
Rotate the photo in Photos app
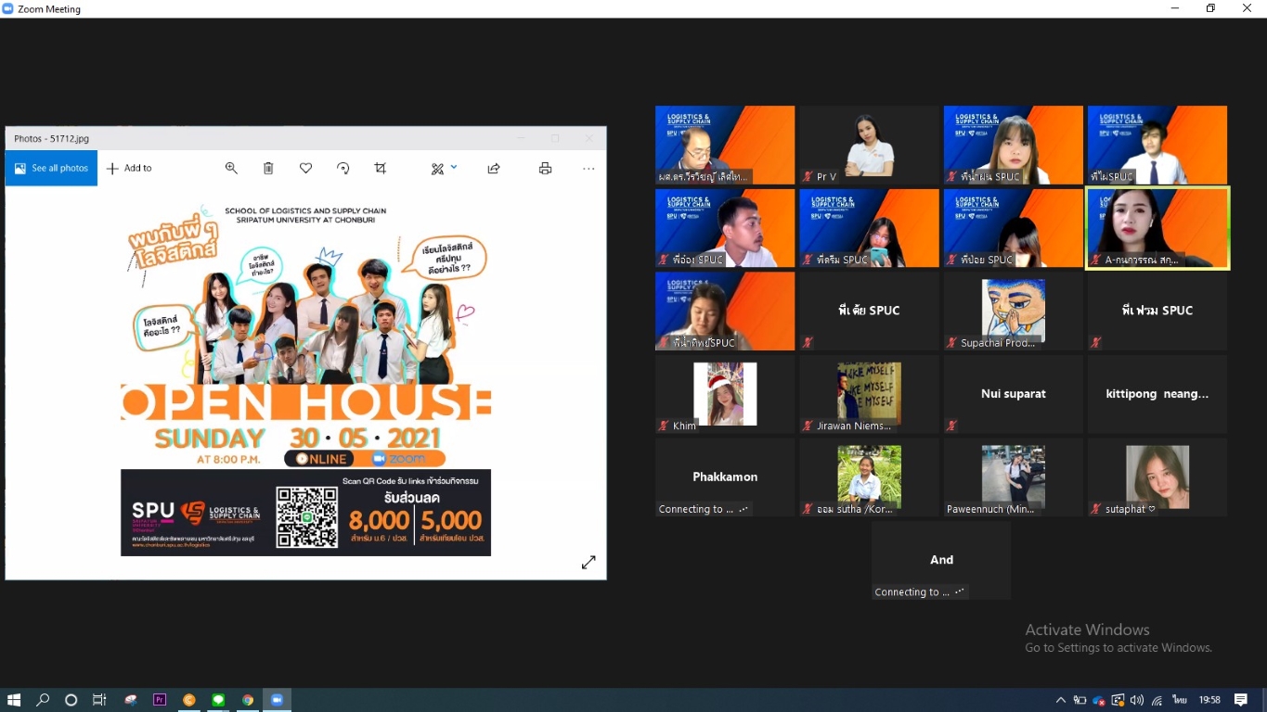[343, 168]
